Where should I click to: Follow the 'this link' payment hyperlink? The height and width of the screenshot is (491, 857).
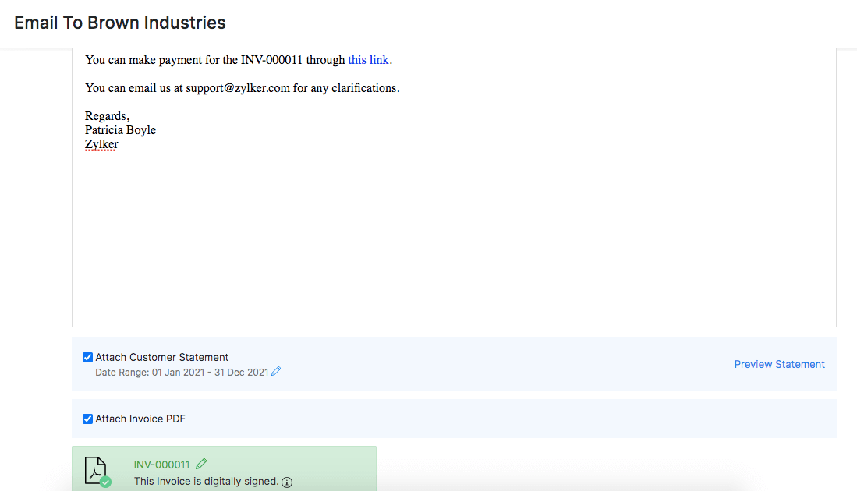click(368, 60)
